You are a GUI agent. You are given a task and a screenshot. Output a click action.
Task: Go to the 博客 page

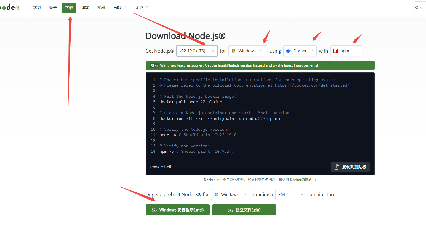85,8
